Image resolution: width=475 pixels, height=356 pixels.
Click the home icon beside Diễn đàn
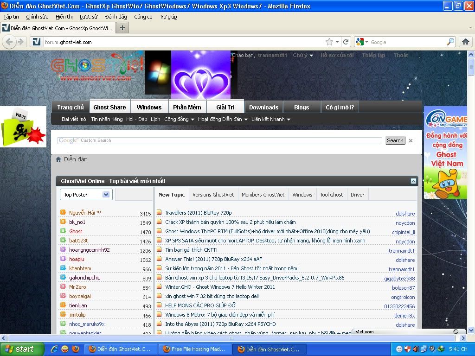click(x=58, y=159)
